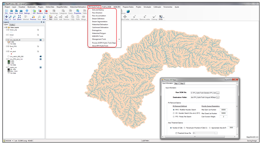Enable Uru_catch_600_260 layer checkbox

click(x=8, y=57)
